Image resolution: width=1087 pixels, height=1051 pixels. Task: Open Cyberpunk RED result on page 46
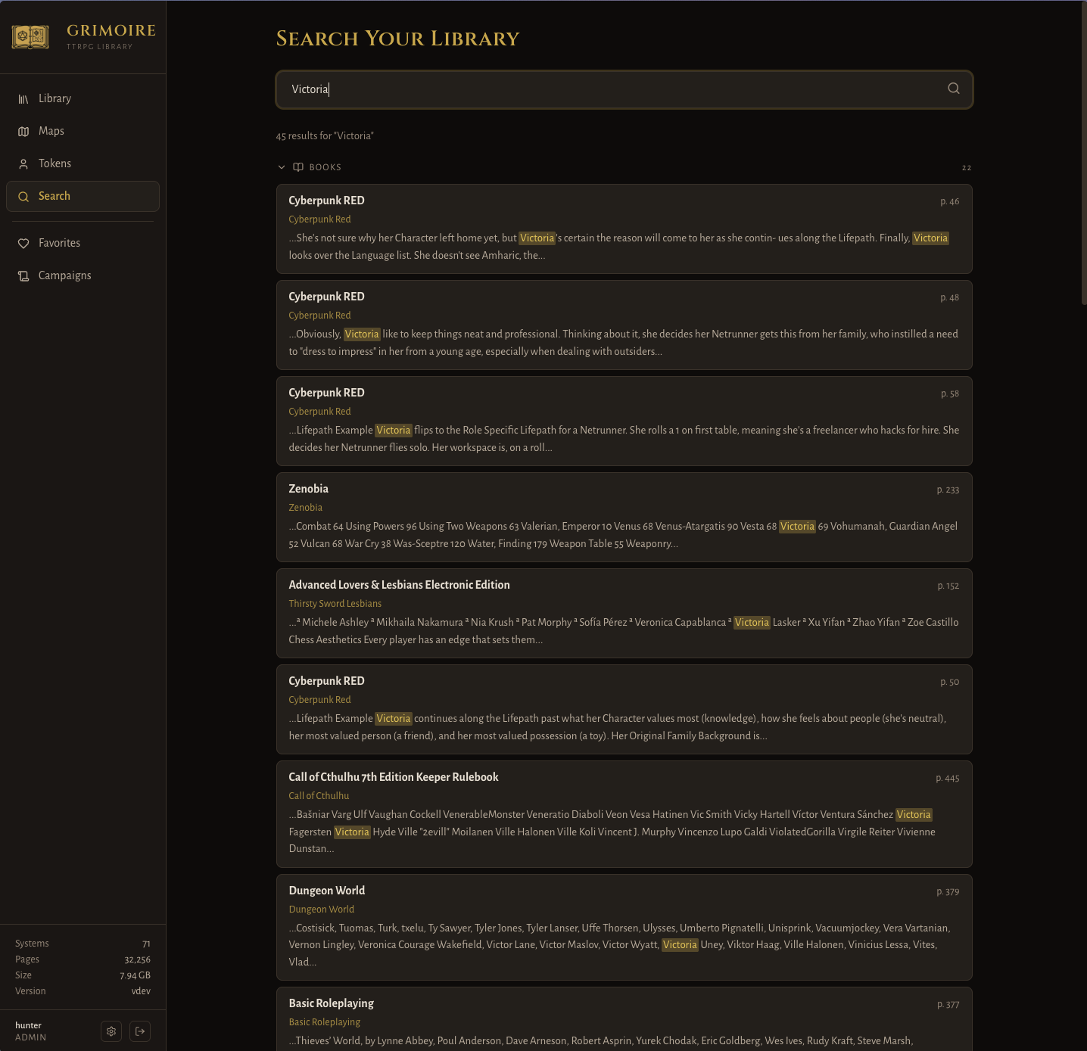624,229
